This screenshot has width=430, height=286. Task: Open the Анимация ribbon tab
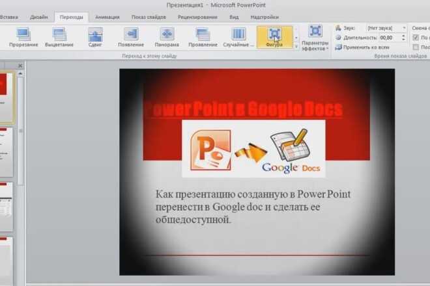point(107,17)
